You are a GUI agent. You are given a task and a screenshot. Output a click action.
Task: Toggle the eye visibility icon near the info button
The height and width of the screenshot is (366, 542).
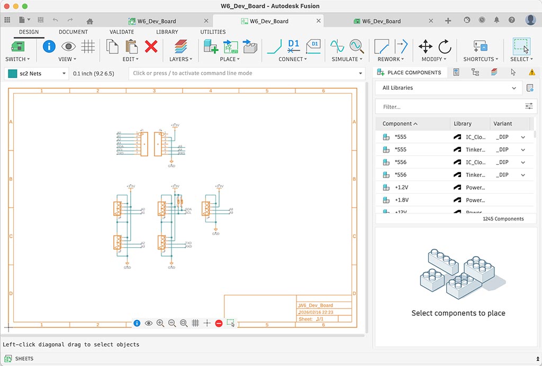tap(149, 323)
